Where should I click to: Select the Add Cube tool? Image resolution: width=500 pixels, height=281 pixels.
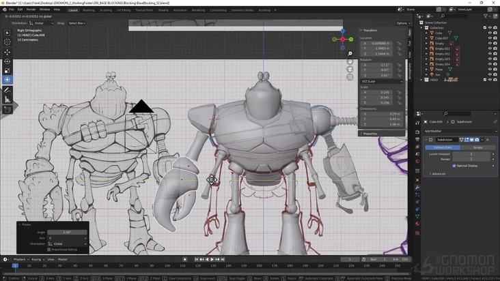pyautogui.click(x=8, y=110)
